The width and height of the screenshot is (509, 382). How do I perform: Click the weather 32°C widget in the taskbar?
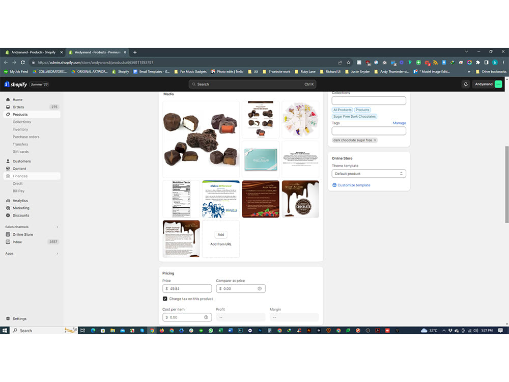click(x=429, y=331)
